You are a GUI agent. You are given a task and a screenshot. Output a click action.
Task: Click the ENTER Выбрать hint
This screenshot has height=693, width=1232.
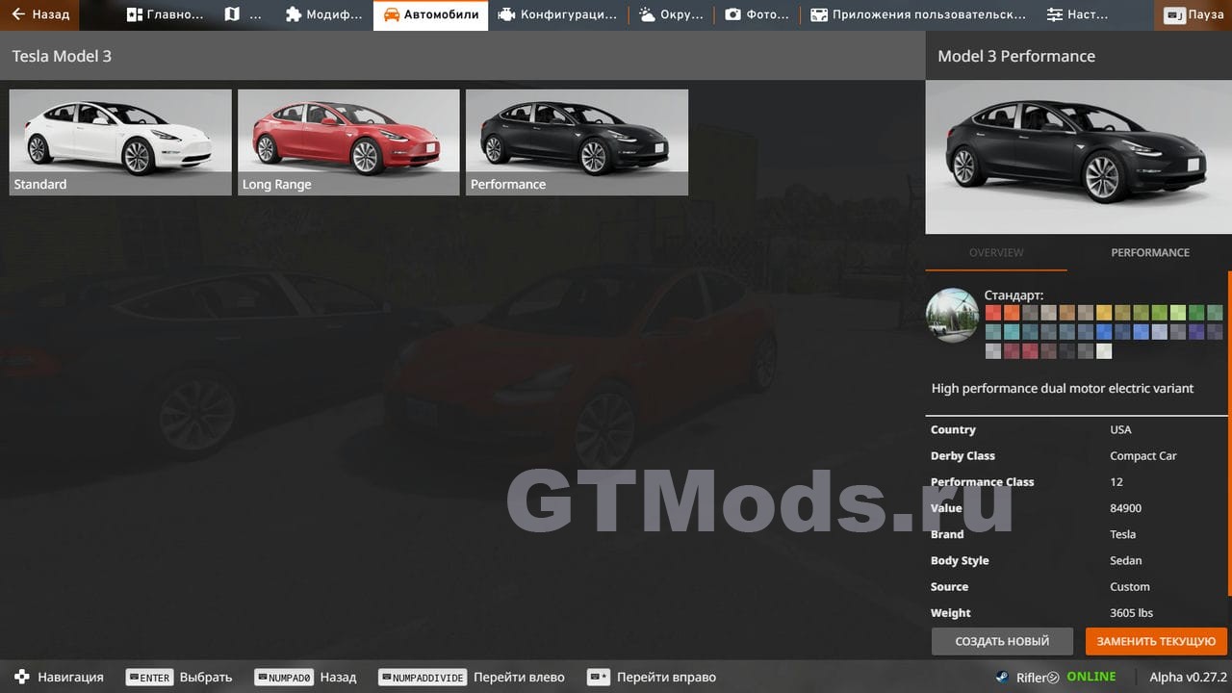(x=179, y=677)
